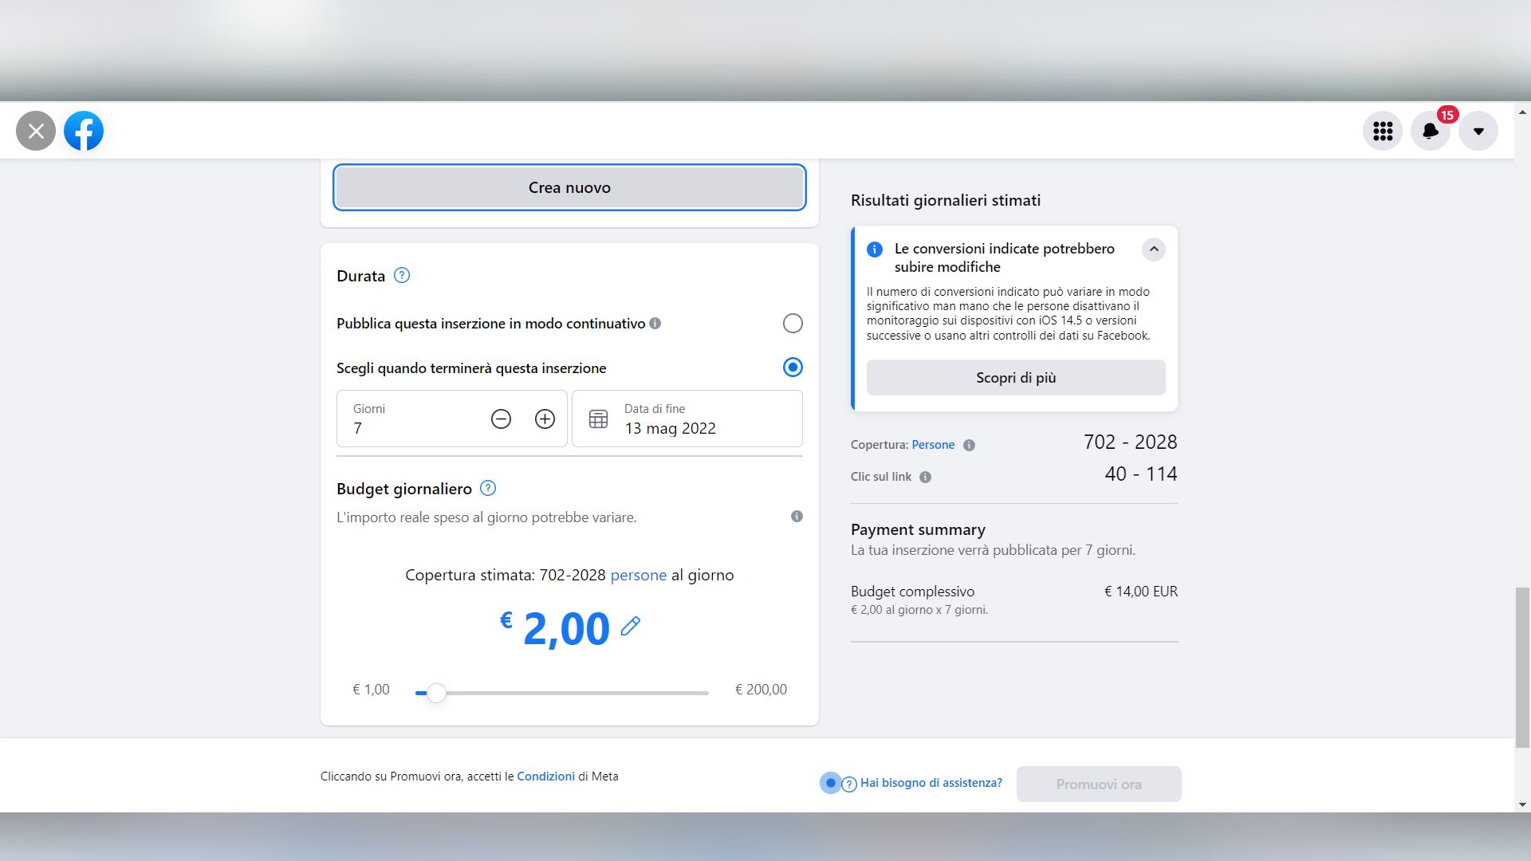Viewport: 1531px width, 861px height.
Task: Select publishing this ad continuously
Action: point(792,323)
